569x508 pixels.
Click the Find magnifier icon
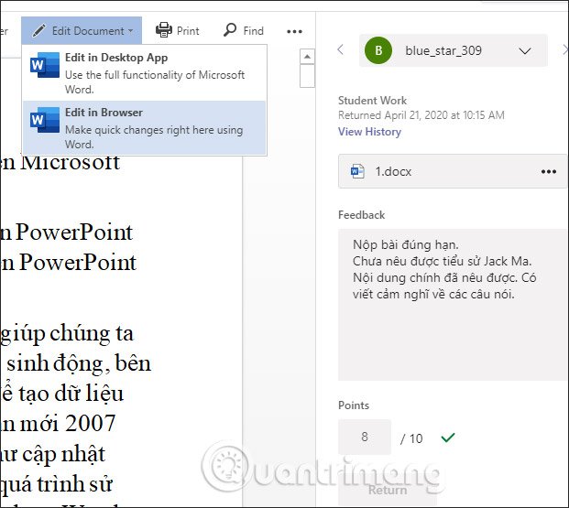pos(230,30)
